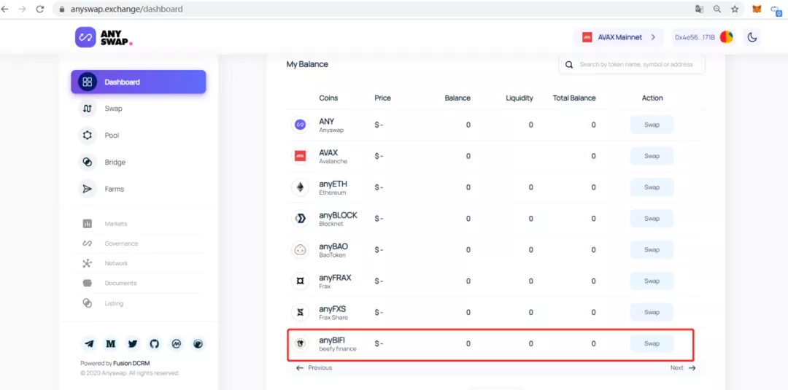Click browser back arrow
The image size is (788, 390).
(5, 9)
